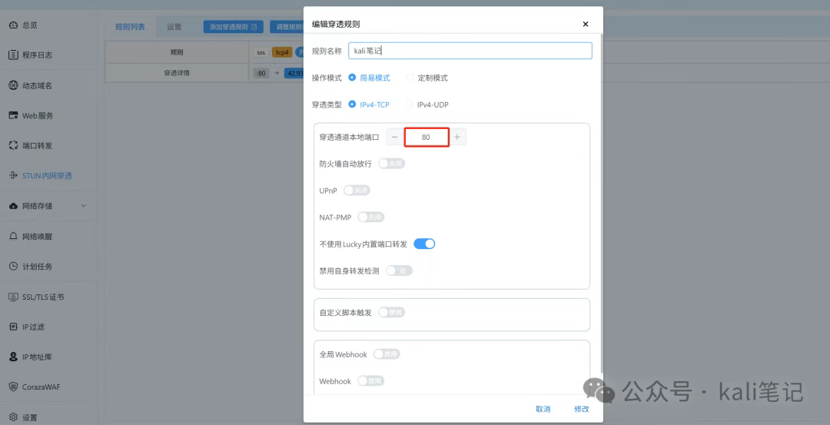Choose IPv4-TCP tunnel type
Screen dimensions: 830x425
coord(369,105)
